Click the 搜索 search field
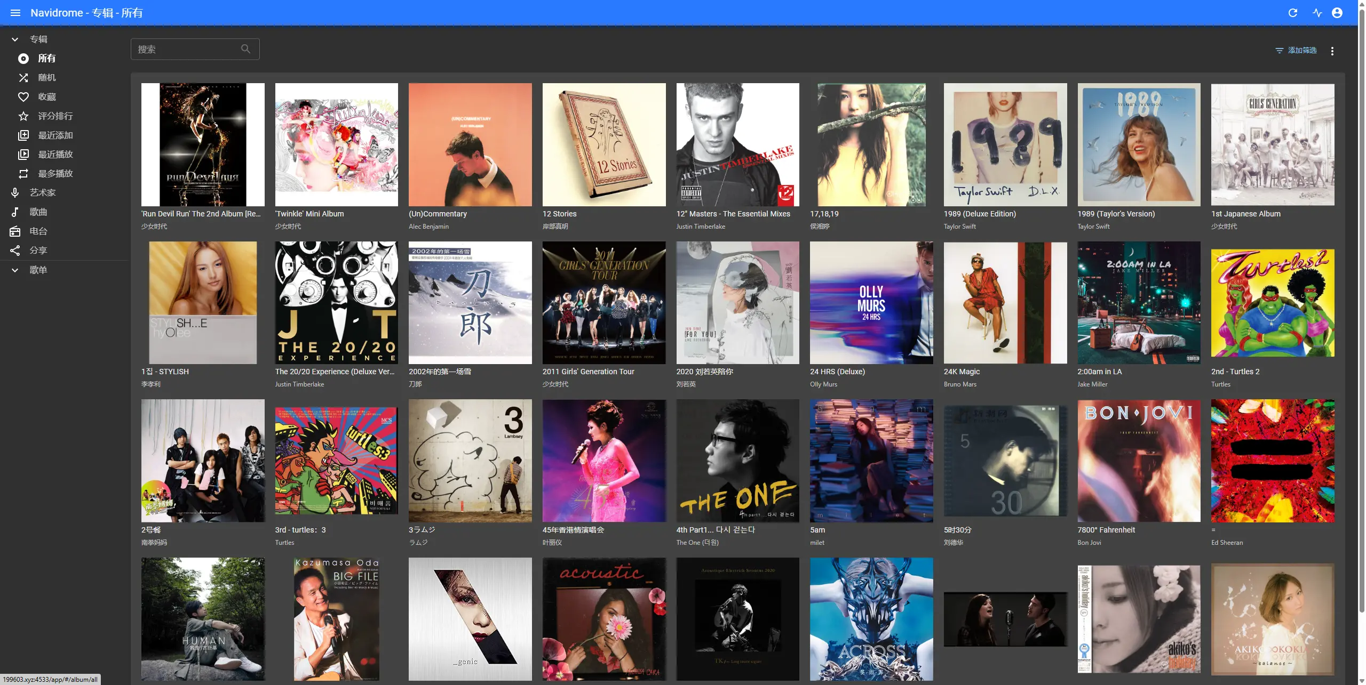 [187, 49]
